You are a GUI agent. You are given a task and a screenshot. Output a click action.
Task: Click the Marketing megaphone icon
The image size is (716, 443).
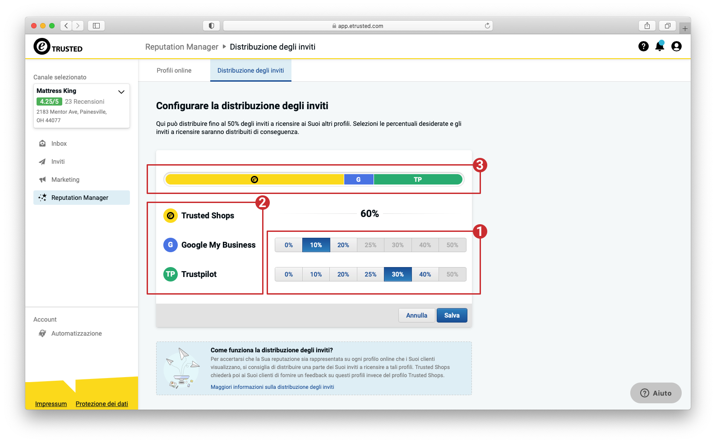42,180
